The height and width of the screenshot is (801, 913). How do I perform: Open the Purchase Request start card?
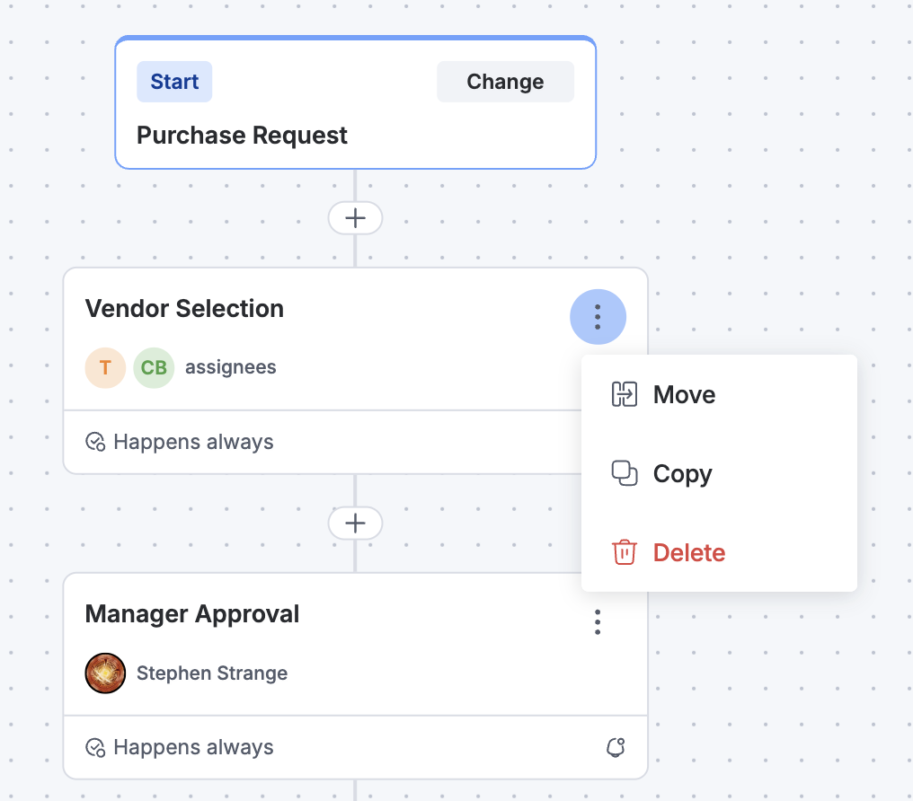click(355, 102)
